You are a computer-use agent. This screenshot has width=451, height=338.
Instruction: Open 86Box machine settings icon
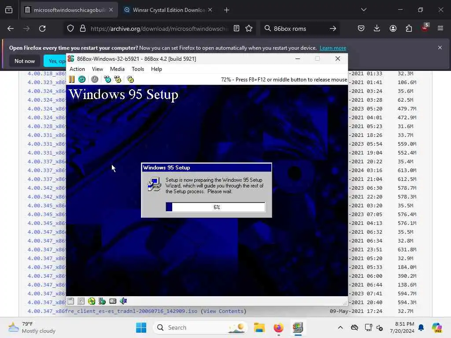coord(130,79)
